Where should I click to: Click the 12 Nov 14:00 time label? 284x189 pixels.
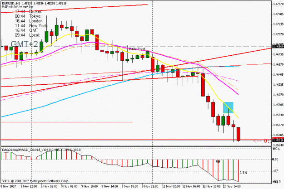[x=232, y=186]
